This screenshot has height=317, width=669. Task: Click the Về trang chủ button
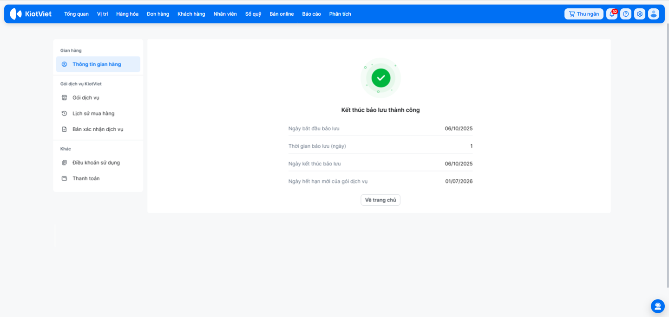[380, 200]
